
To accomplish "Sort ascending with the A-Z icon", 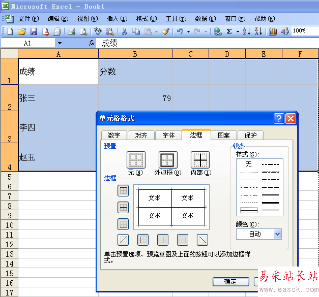I will click(246, 31).
